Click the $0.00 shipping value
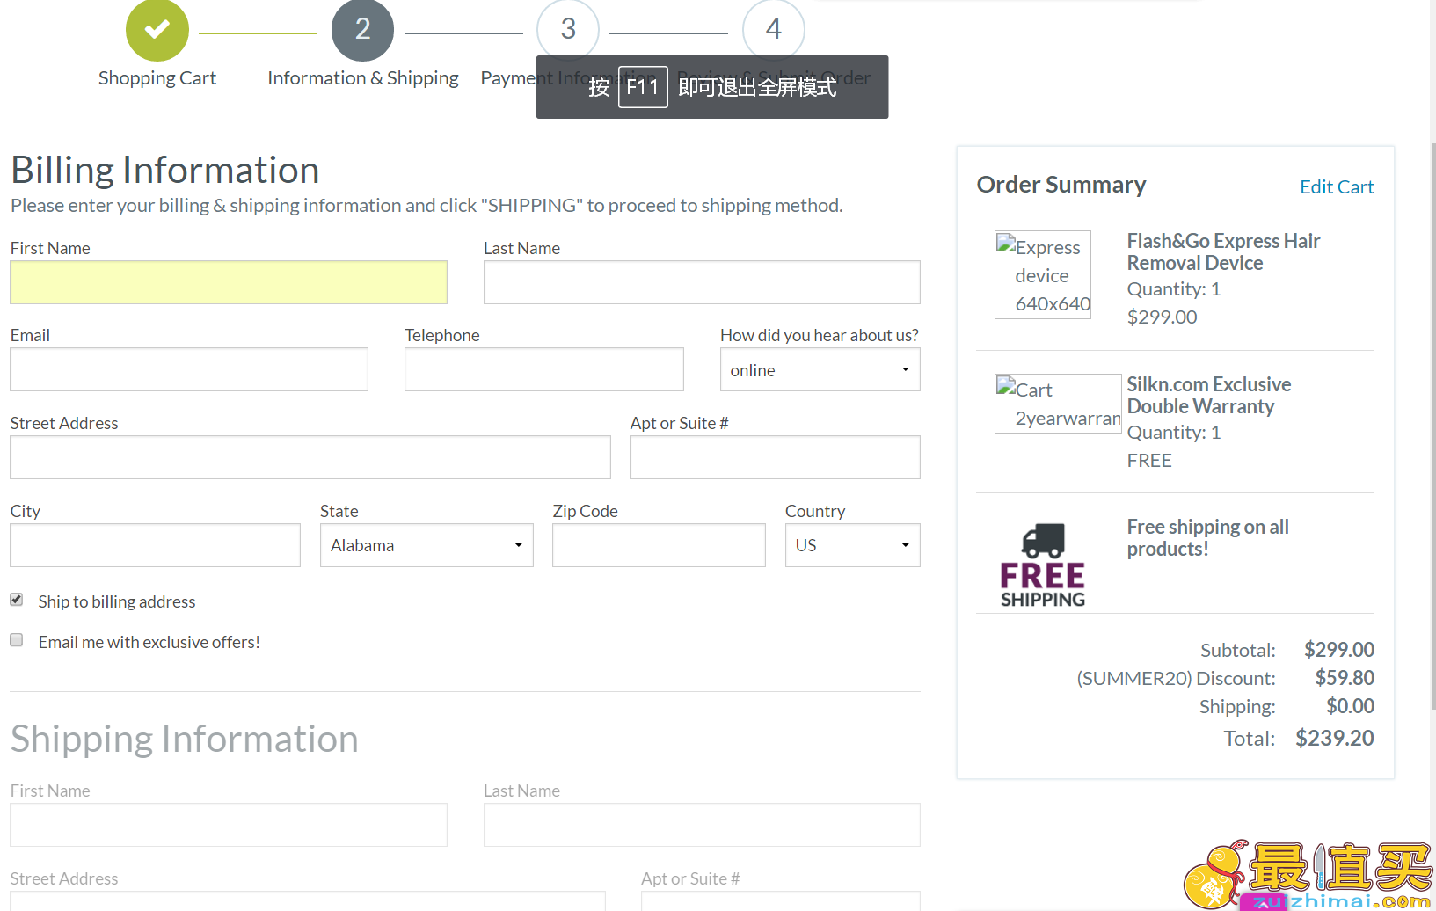Viewport: 1436px width, 911px height. coord(1350,706)
